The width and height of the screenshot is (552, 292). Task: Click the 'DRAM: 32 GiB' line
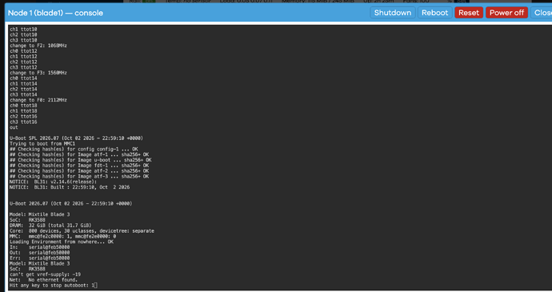pyautogui.click(x=50, y=226)
